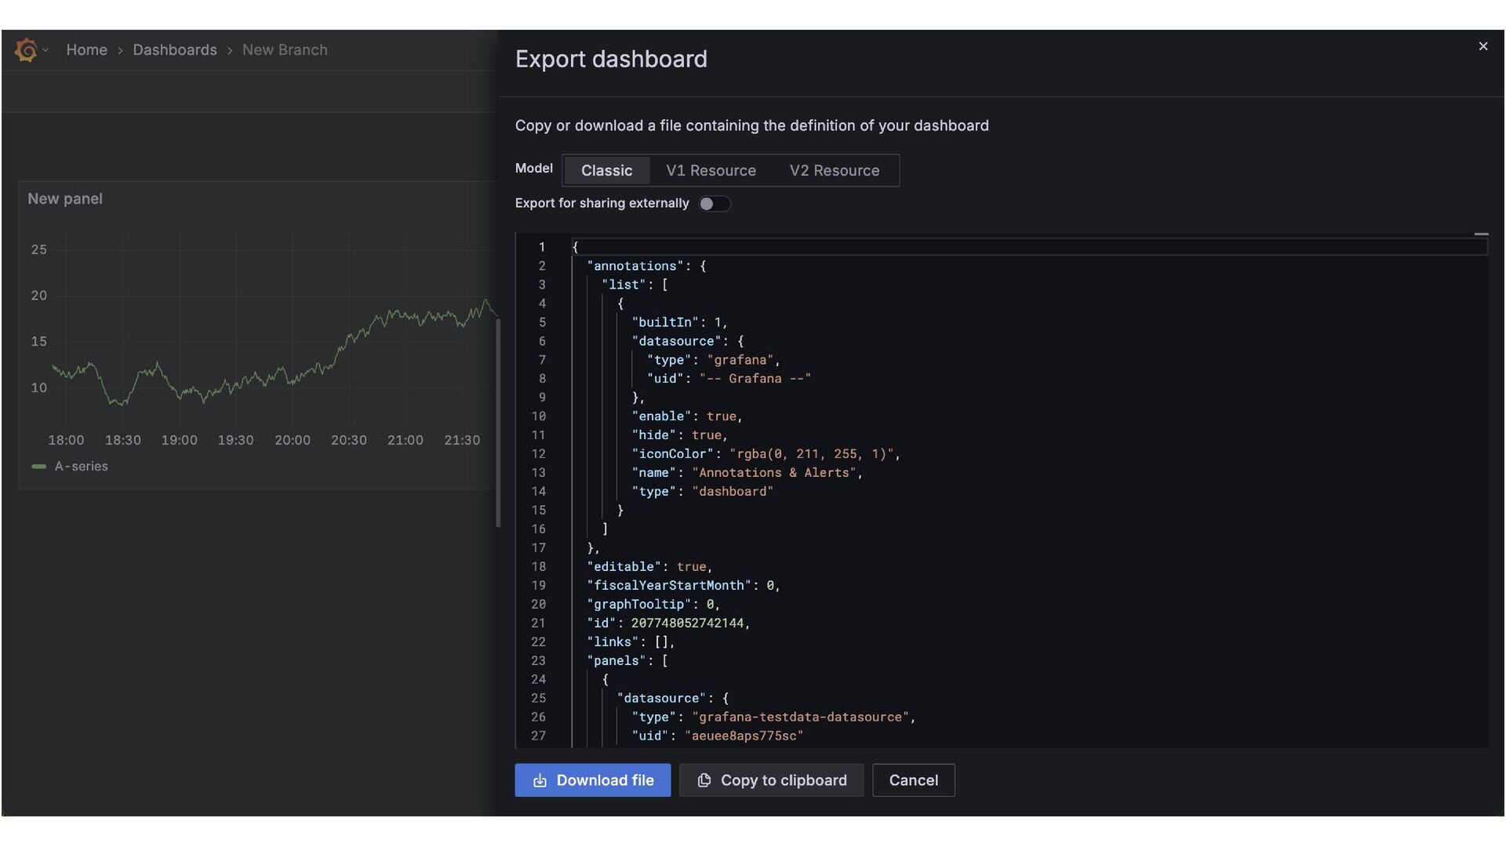Copy dashboard JSON to clipboard
1506x847 pixels.
click(771, 780)
